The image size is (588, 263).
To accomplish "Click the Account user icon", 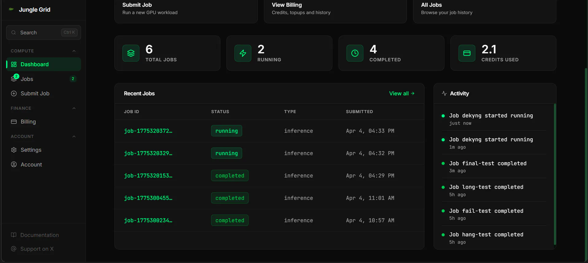I will 14,165.
